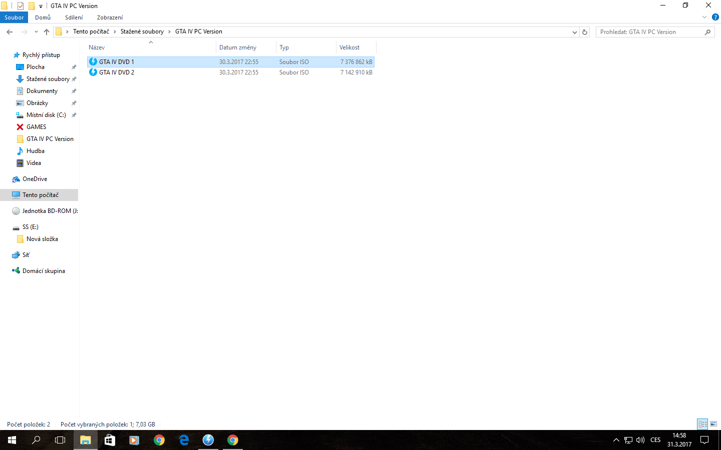Click New folder icon in quick access toolbar
Image resolution: width=721 pixels, height=450 pixels.
[32, 6]
